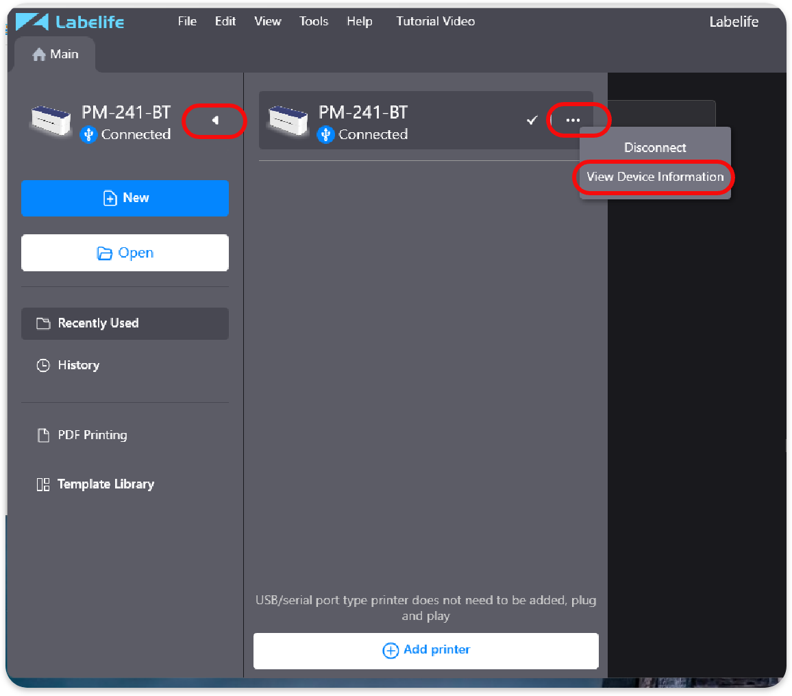Click the Add printer button
This screenshot has width=792, height=696.
click(x=425, y=651)
